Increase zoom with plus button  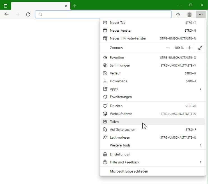pyautogui.click(x=189, y=48)
